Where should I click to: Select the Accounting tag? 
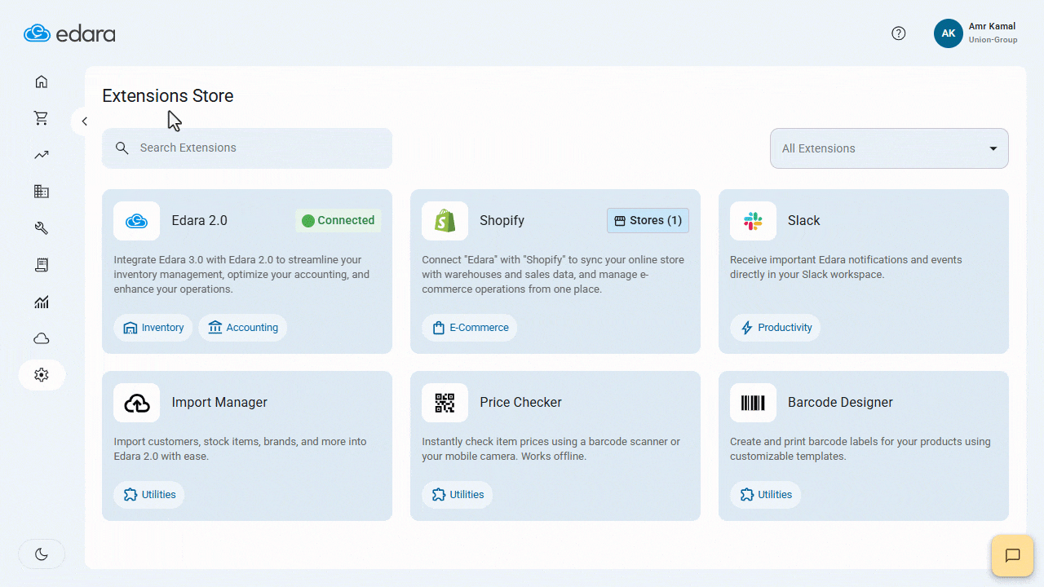243,328
